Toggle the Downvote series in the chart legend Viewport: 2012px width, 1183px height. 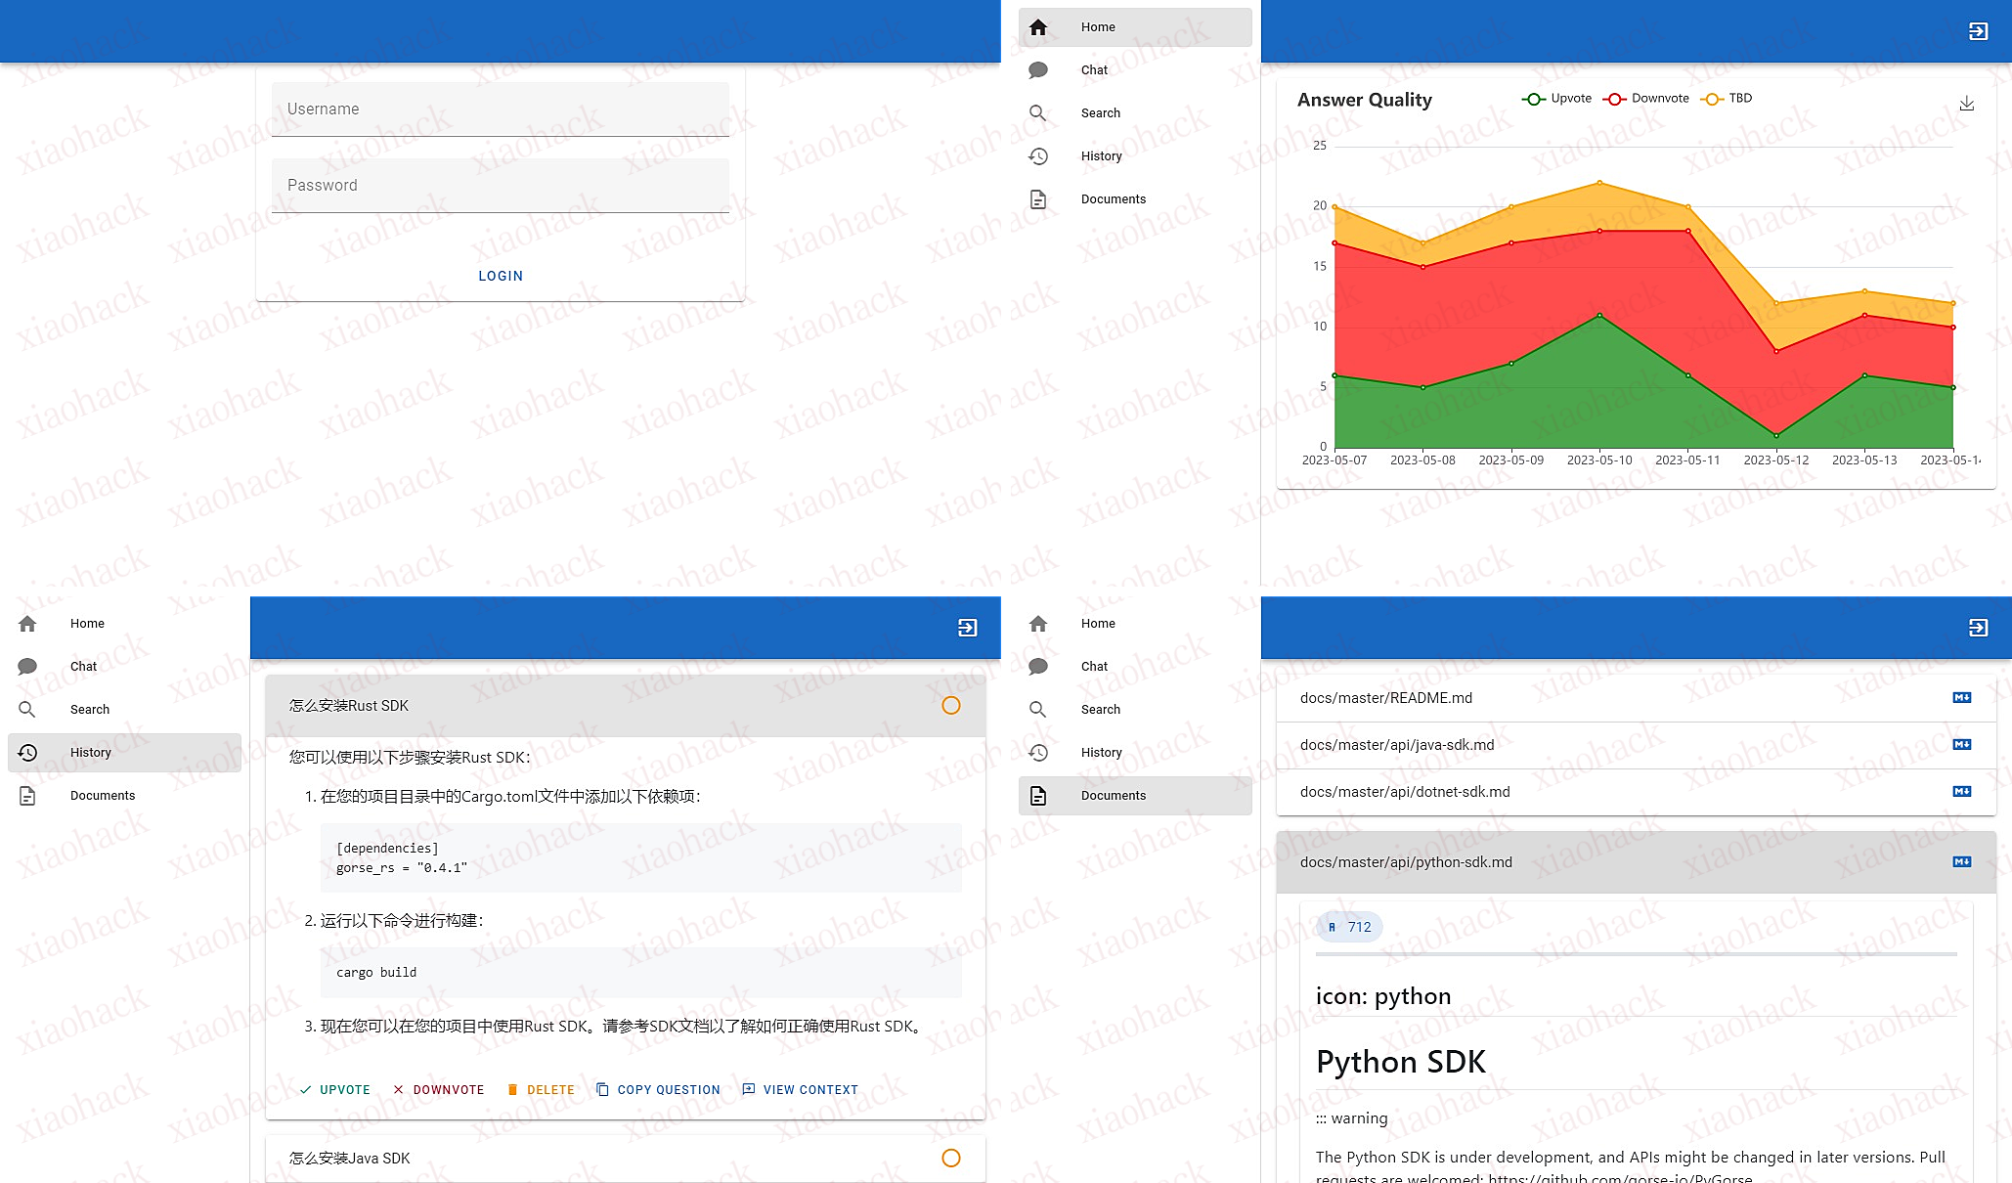1646,99
